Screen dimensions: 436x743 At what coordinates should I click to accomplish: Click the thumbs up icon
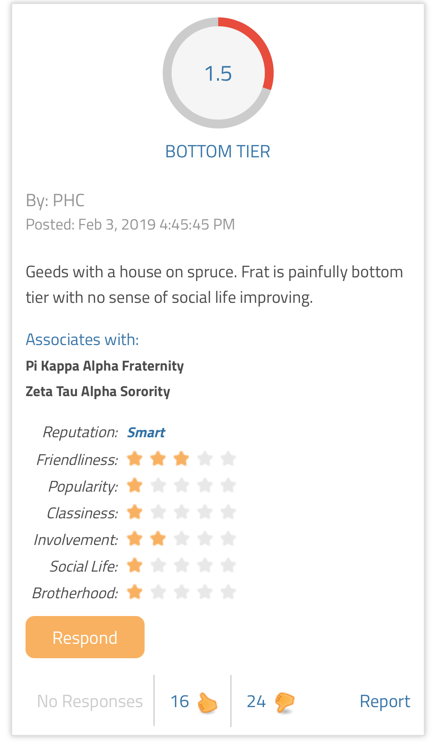pos(207,702)
